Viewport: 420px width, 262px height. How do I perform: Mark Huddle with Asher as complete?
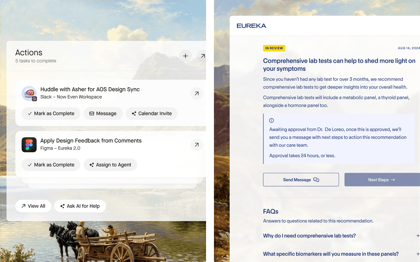[51, 113]
